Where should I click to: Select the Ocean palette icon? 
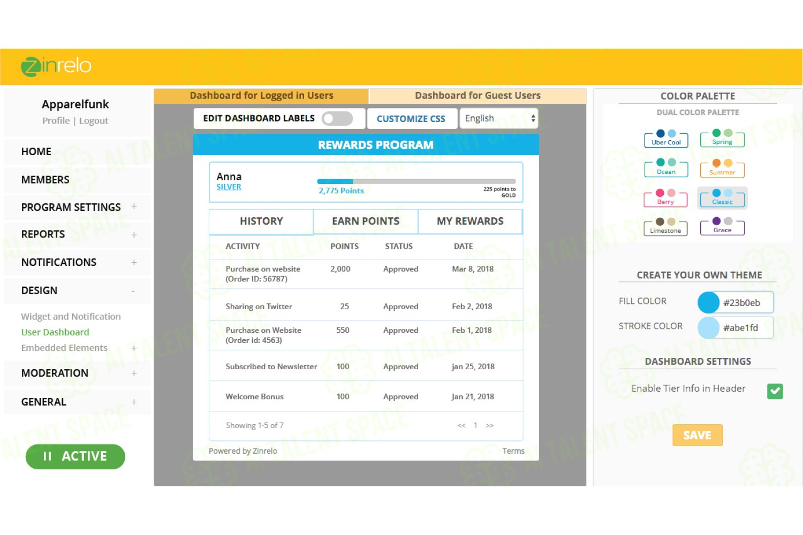point(666,167)
